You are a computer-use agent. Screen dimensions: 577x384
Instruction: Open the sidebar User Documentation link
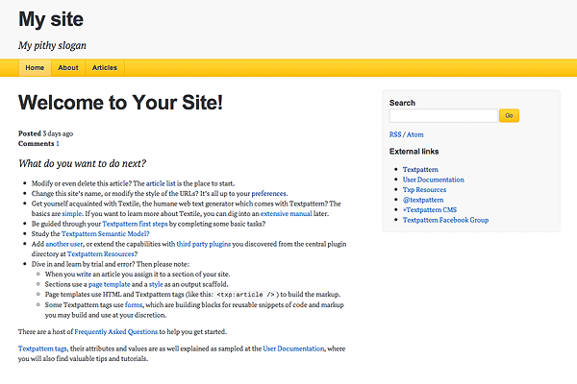433,180
